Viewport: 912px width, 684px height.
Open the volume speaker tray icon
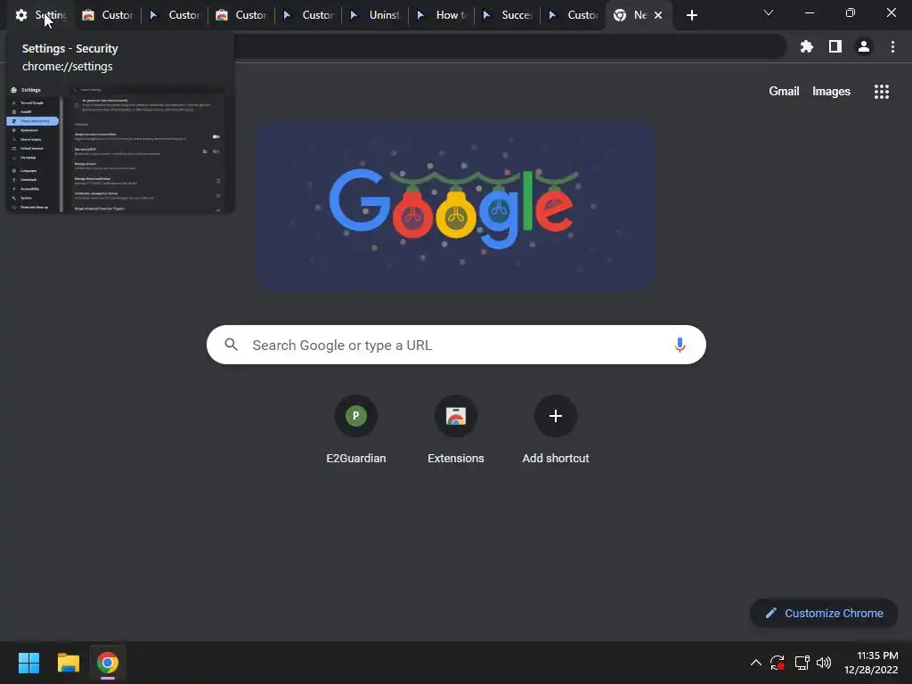tap(824, 663)
